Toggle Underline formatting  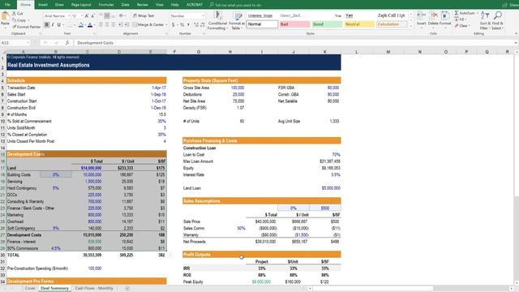(59, 25)
